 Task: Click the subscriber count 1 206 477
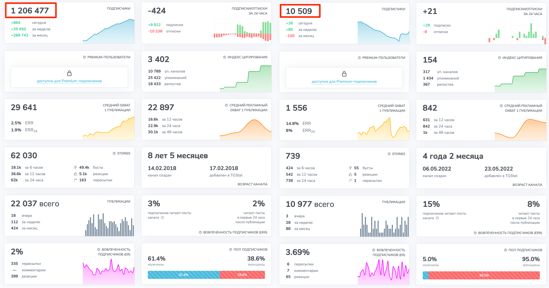[x=30, y=10]
